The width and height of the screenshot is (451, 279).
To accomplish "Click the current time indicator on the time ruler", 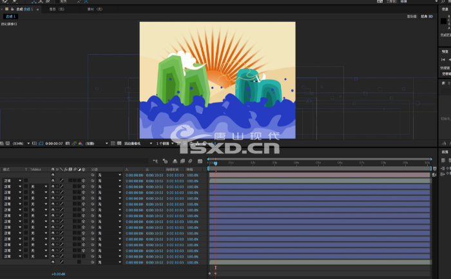I will pos(215,163).
